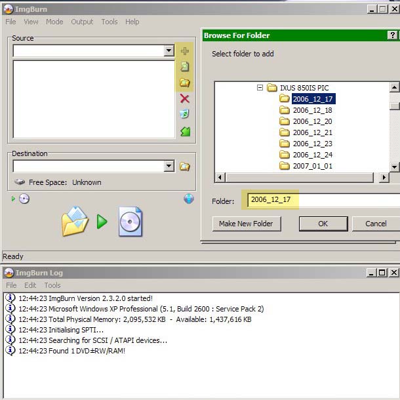Viewport: 400px width, 400px height.
Task: Open the Output menu
Action: point(82,22)
